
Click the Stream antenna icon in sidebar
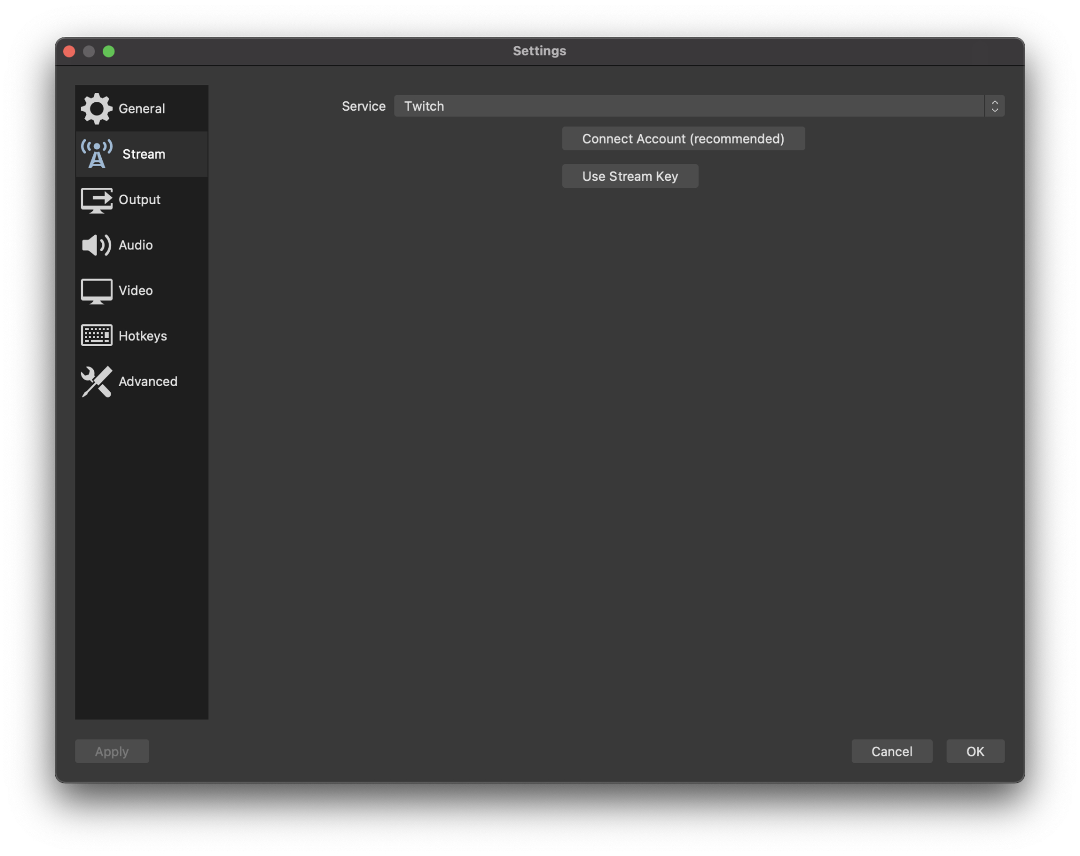tap(97, 153)
